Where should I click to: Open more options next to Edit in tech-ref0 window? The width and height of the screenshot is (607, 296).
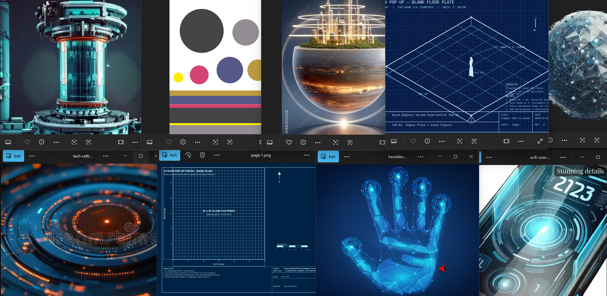[x=32, y=156]
